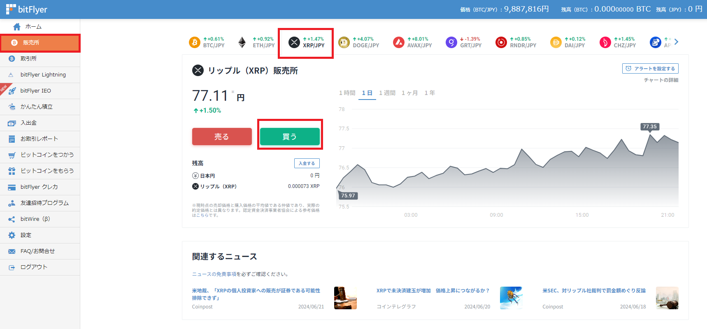The image size is (707, 329).
Task: Click the 0.00000000 BTC balance in header
Action: click(623, 9)
